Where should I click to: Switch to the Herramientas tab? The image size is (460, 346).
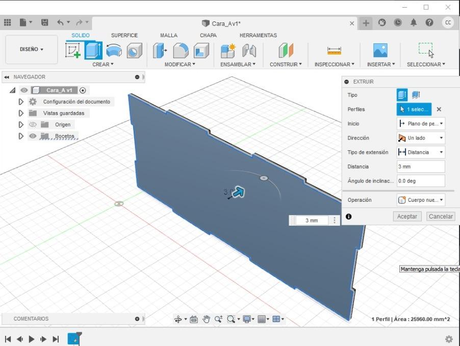pyautogui.click(x=258, y=35)
